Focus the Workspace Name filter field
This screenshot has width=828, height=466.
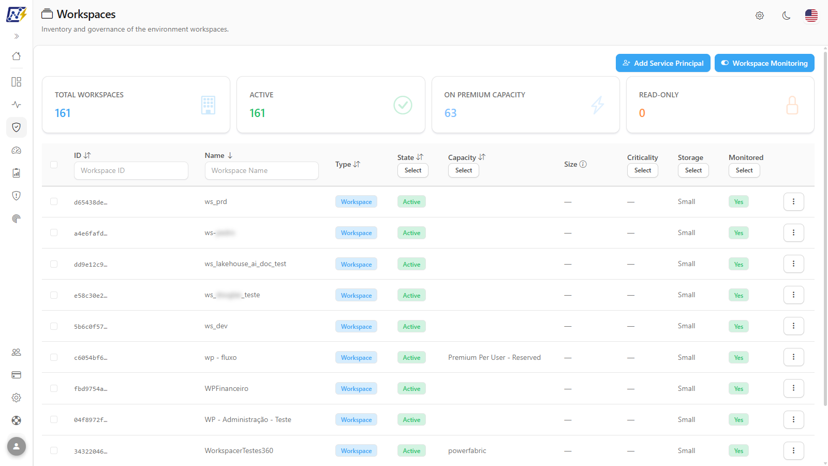click(262, 171)
